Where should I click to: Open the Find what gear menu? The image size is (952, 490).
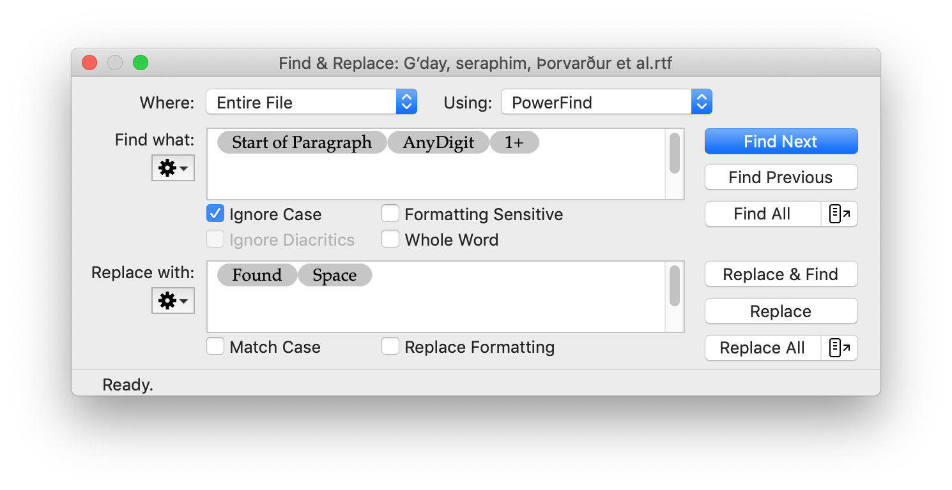pos(173,168)
